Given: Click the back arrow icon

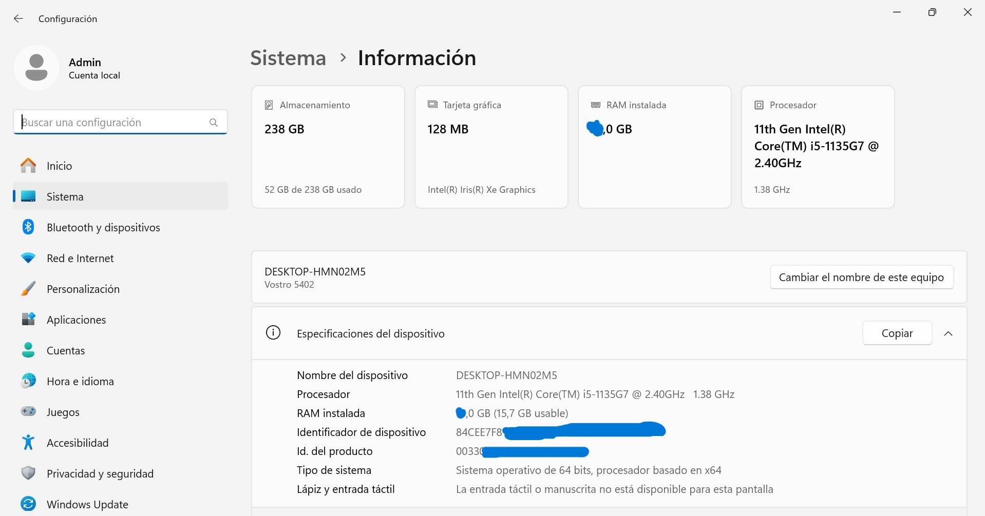Looking at the screenshot, I should [x=18, y=19].
